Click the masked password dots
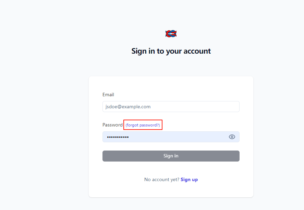 tap(118, 137)
